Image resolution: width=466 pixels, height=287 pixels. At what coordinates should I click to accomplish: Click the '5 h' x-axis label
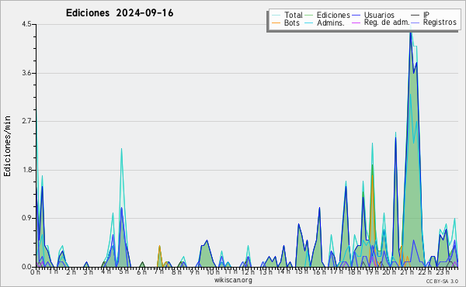coord(124,271)
